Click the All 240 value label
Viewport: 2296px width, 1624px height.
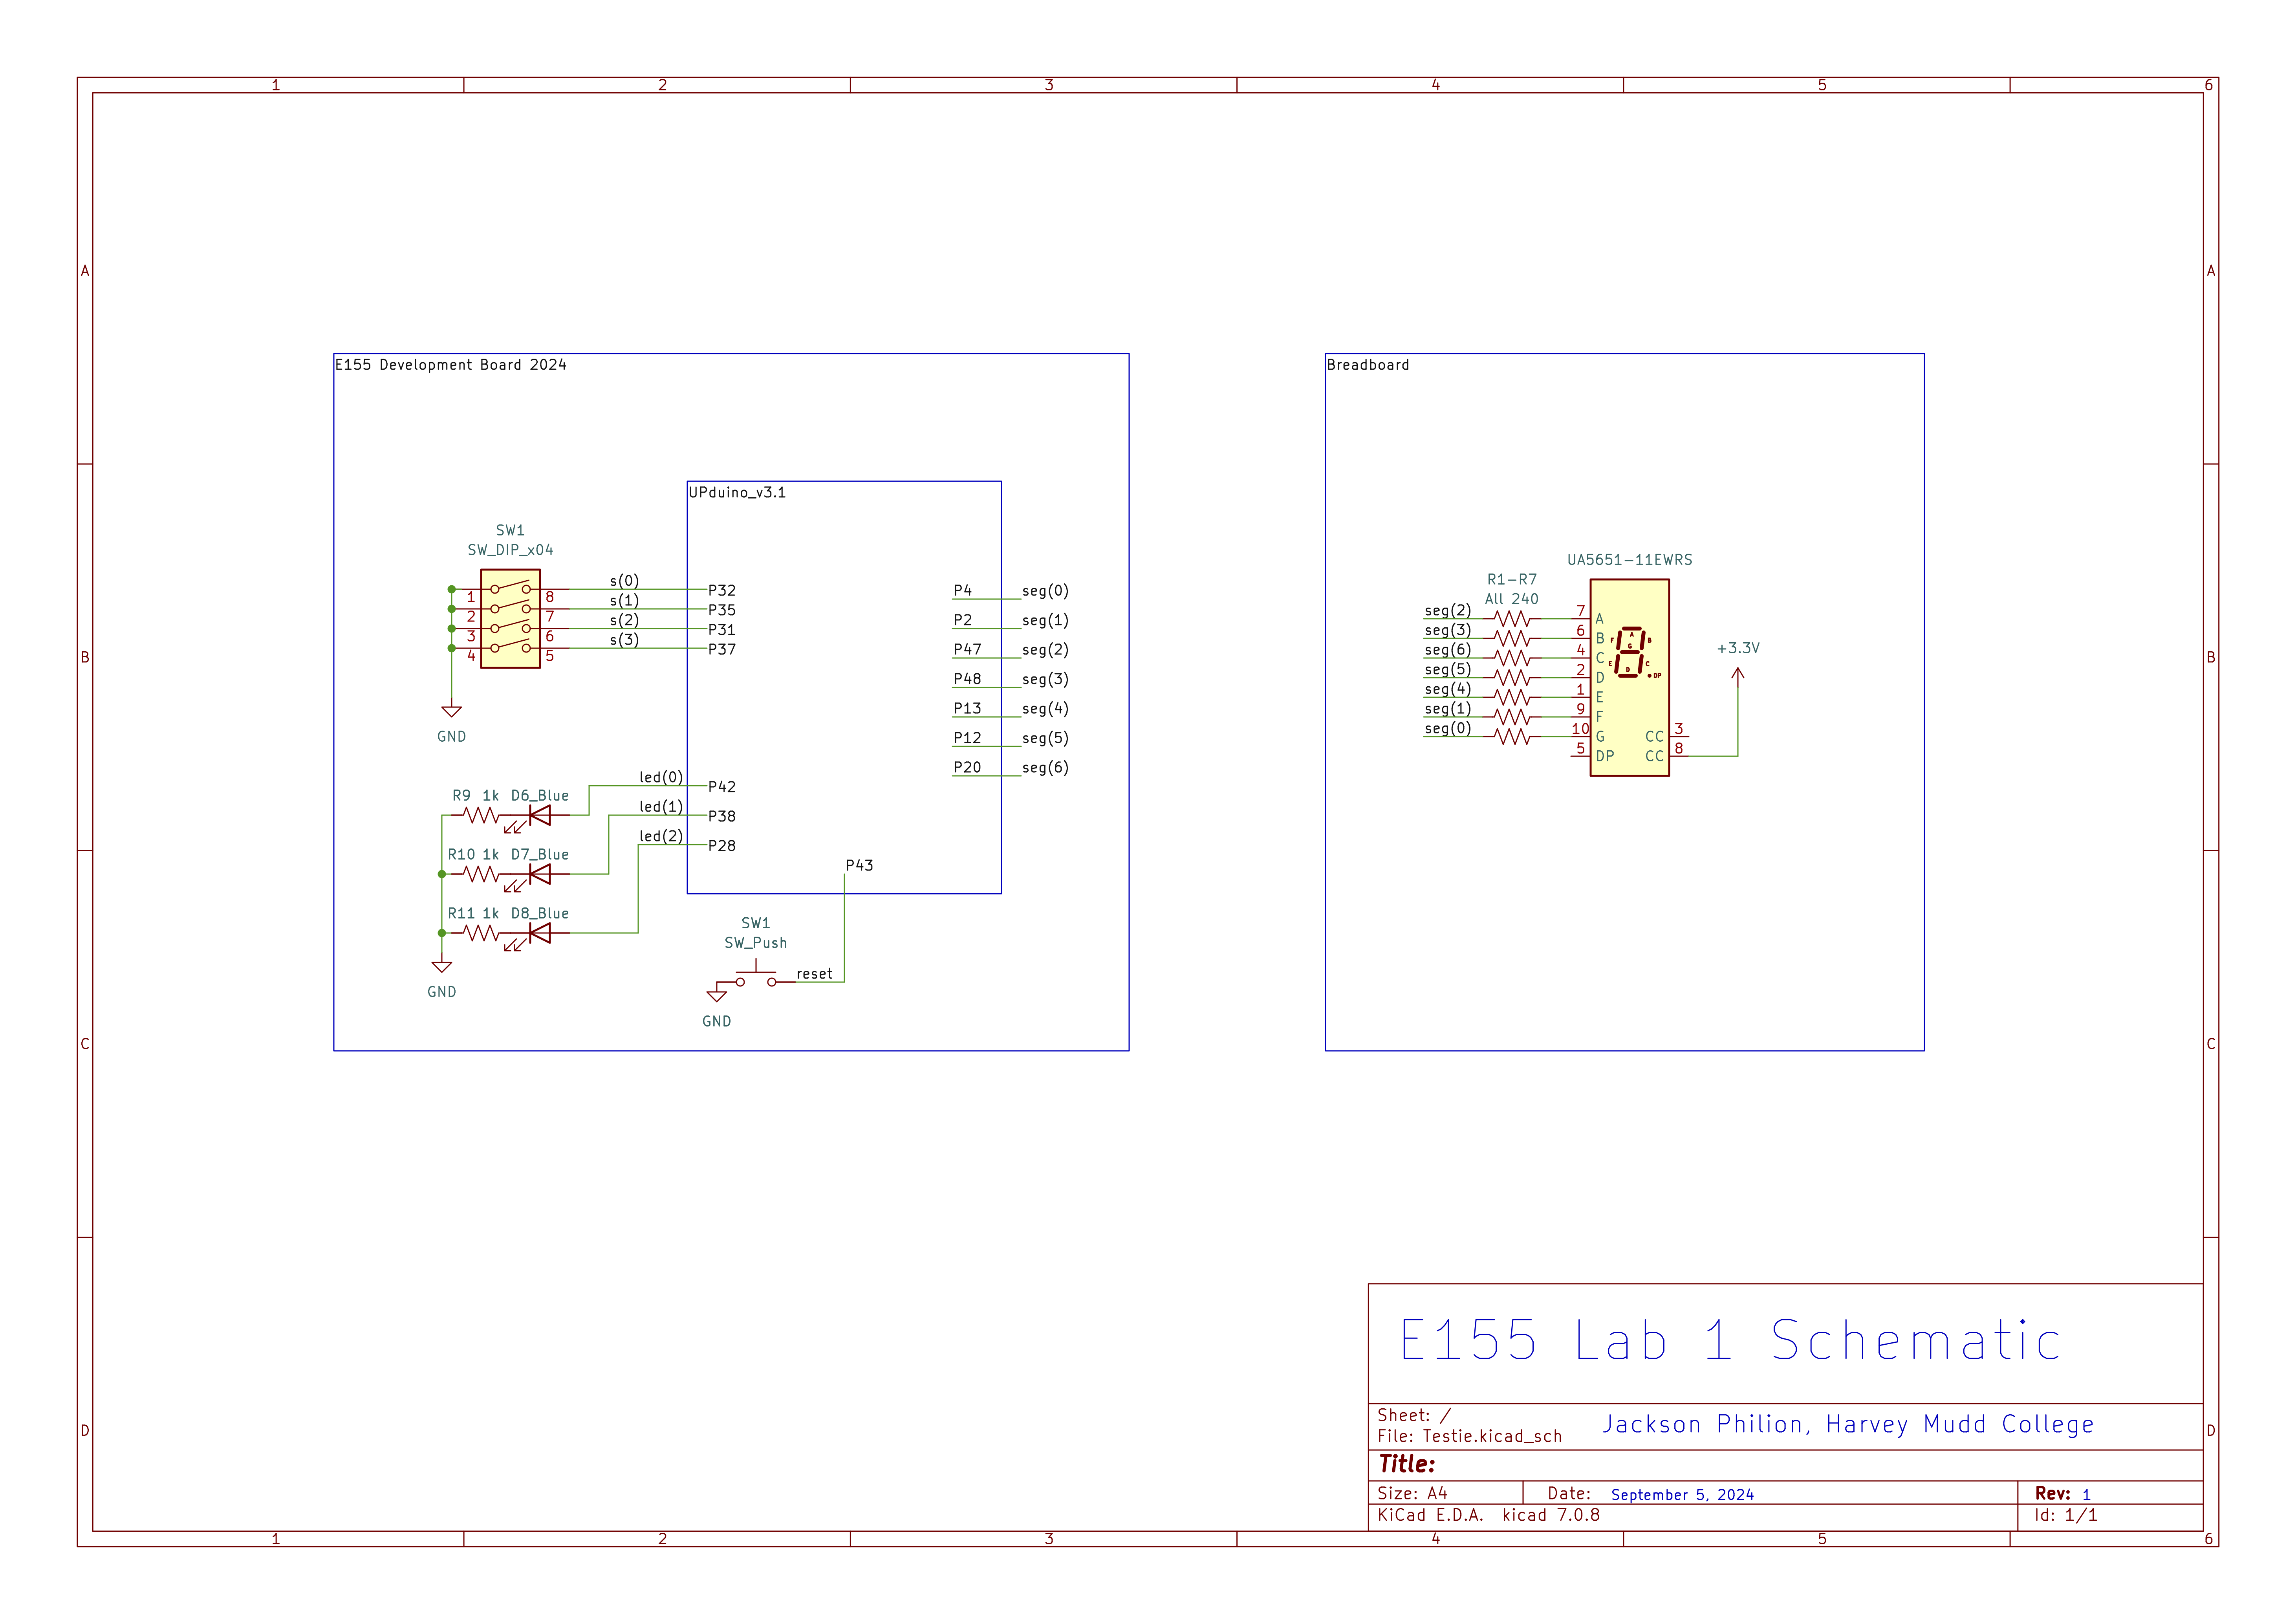(x=1512, y=599)
